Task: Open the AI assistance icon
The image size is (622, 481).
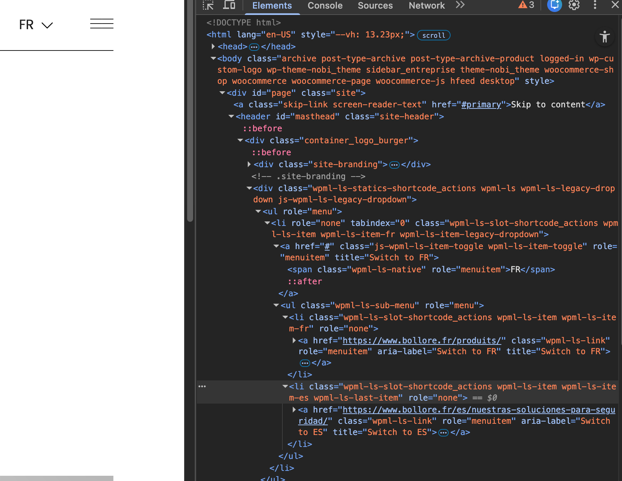Action: pyautogui.click(x=554, y=5)
